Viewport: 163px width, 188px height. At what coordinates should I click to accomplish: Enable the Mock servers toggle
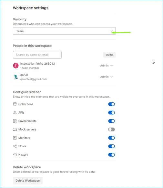(111, 129)
